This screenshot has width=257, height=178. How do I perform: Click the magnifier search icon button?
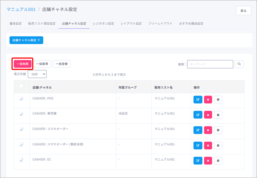click(x=239, y=64)
